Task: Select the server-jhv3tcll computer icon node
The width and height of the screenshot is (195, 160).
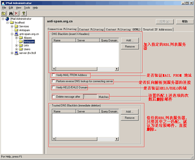Action: 16,53
